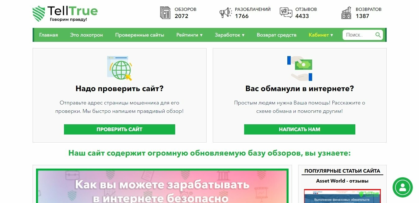419x203 pixels.
Task: Focus the Поиск search input field
Action: (359, 35)
